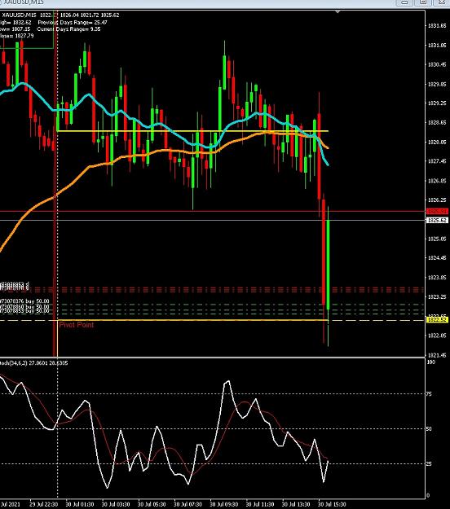Click the yellow 1822.52 pivot price label
The width and height of the screenshot is (450, 509).
tap(437, 320)
